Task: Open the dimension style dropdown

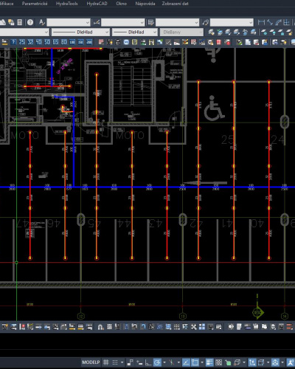Action: click(x=123, y=23)
